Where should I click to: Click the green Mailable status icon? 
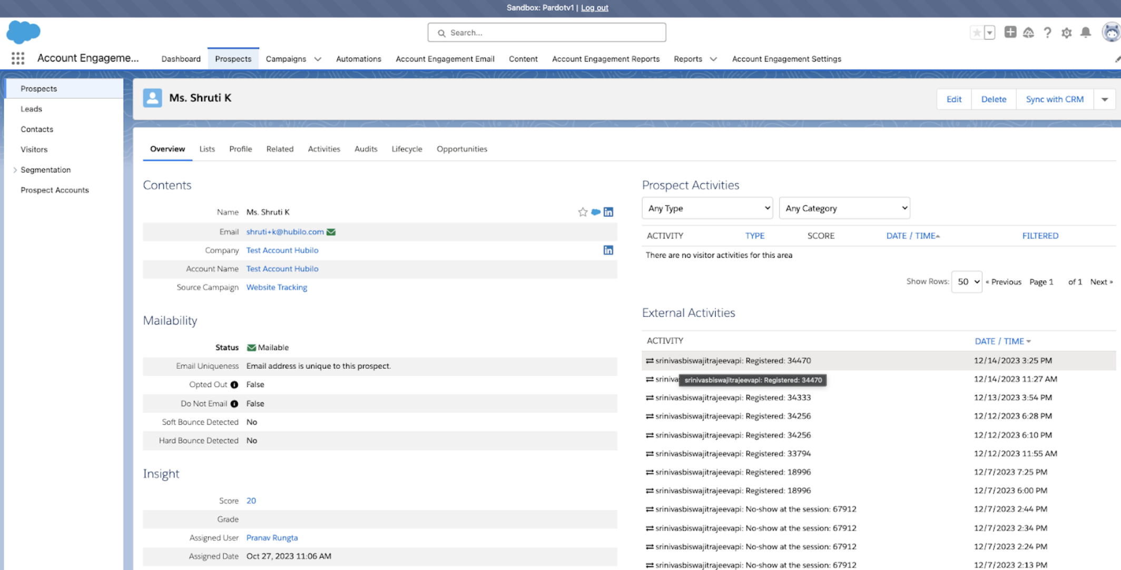point(251,348)
